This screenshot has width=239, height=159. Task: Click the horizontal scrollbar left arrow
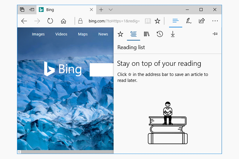tap(19, 152)
